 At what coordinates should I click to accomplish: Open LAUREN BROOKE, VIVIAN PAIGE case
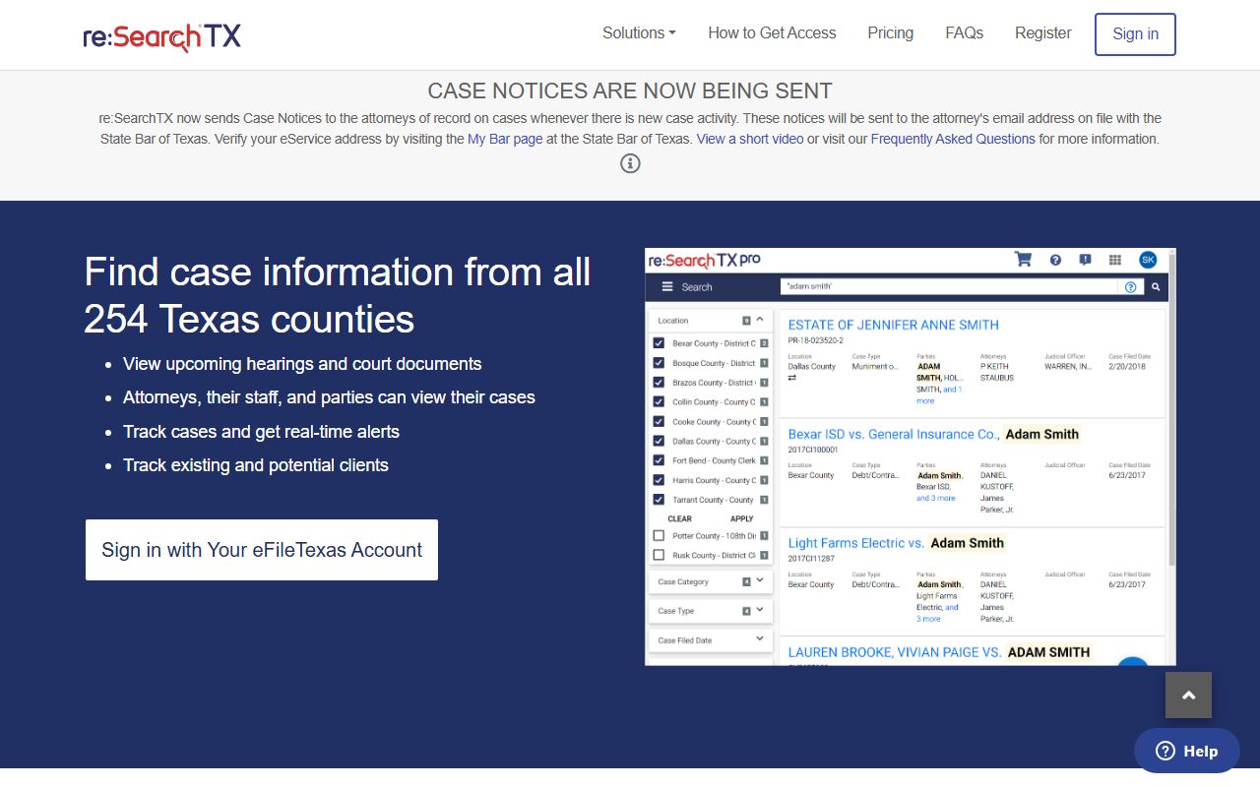[x=939, y=652]
